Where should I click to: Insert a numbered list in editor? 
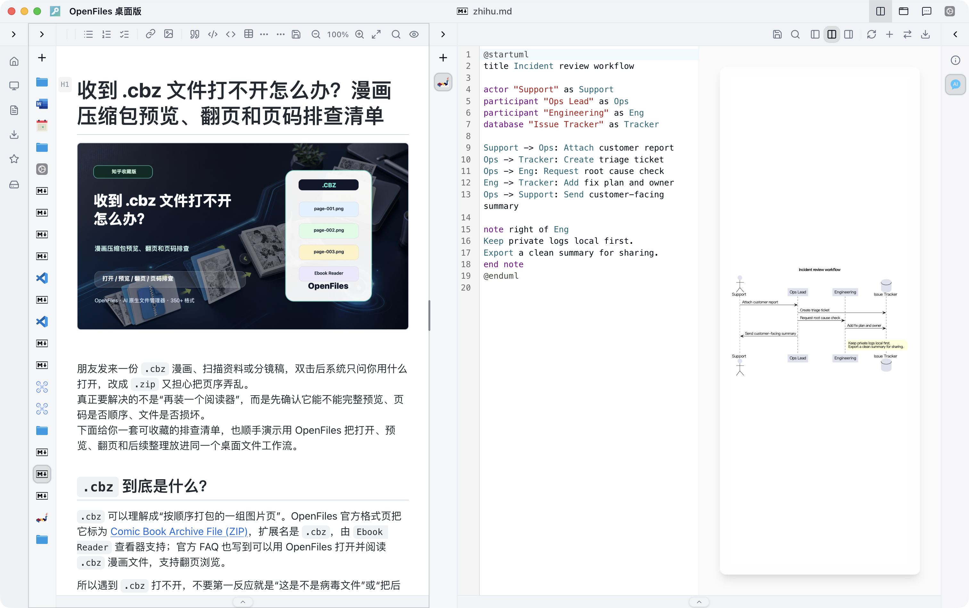pyautogui.click(x=107, y=34)
